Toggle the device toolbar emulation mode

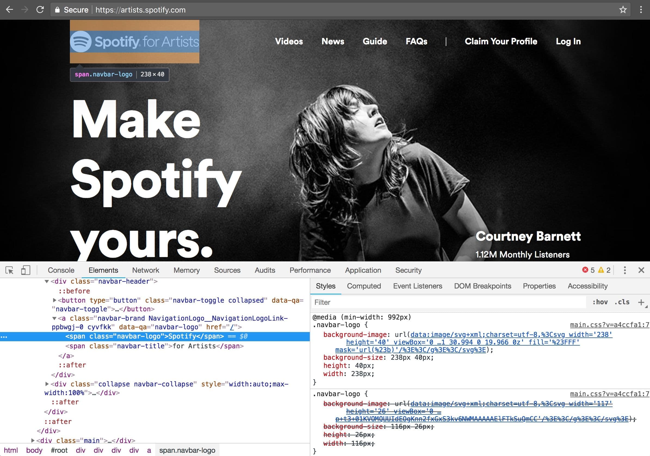pos(26,270)
